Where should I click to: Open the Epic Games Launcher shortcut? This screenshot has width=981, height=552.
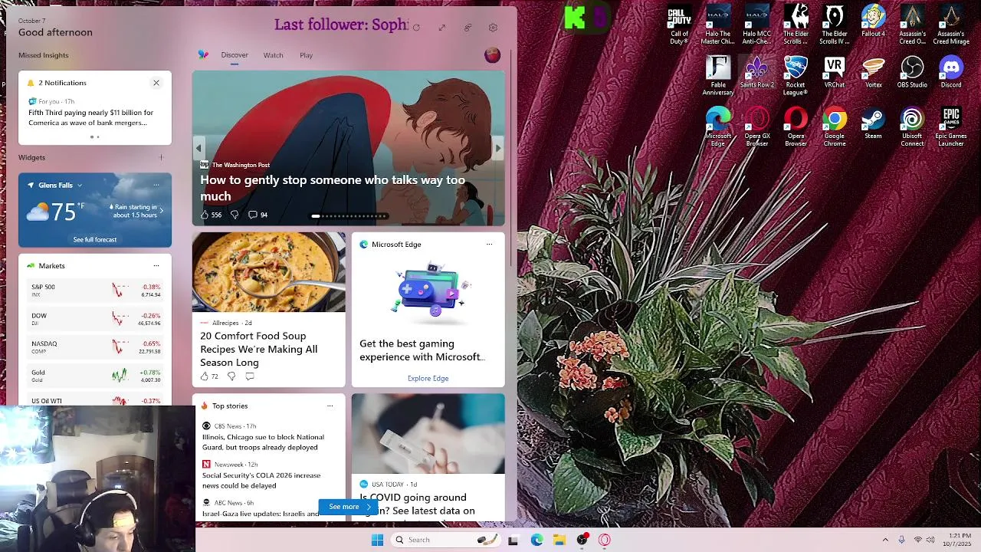pyautogui.click(x=951, y=127)
